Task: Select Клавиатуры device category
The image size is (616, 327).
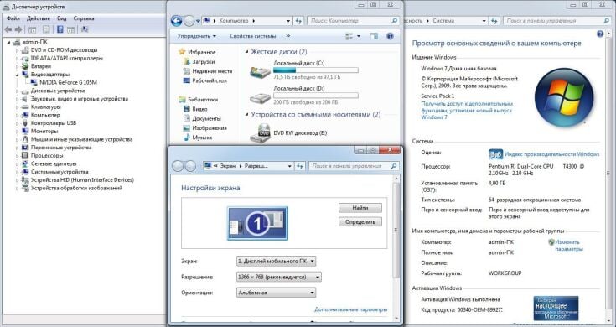Action: click(x=46, y=107)
